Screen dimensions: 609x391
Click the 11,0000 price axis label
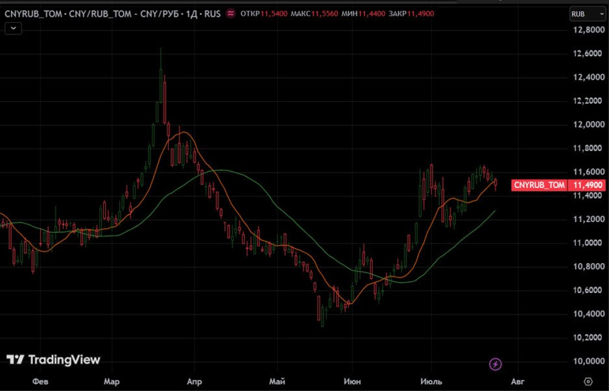[x=589, y=243]
